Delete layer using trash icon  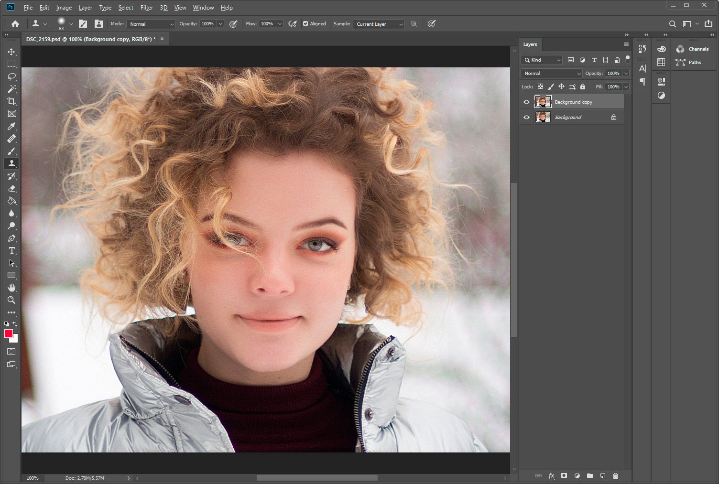point(615,476)
